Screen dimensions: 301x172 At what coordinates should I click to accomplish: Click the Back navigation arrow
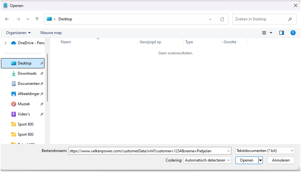7,19
